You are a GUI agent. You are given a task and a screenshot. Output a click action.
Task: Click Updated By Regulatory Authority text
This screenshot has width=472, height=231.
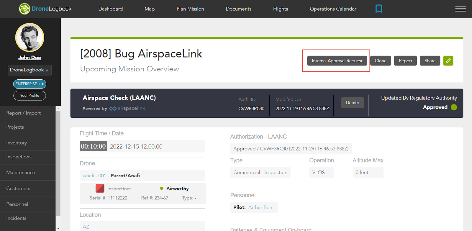(x=419, y=98)
